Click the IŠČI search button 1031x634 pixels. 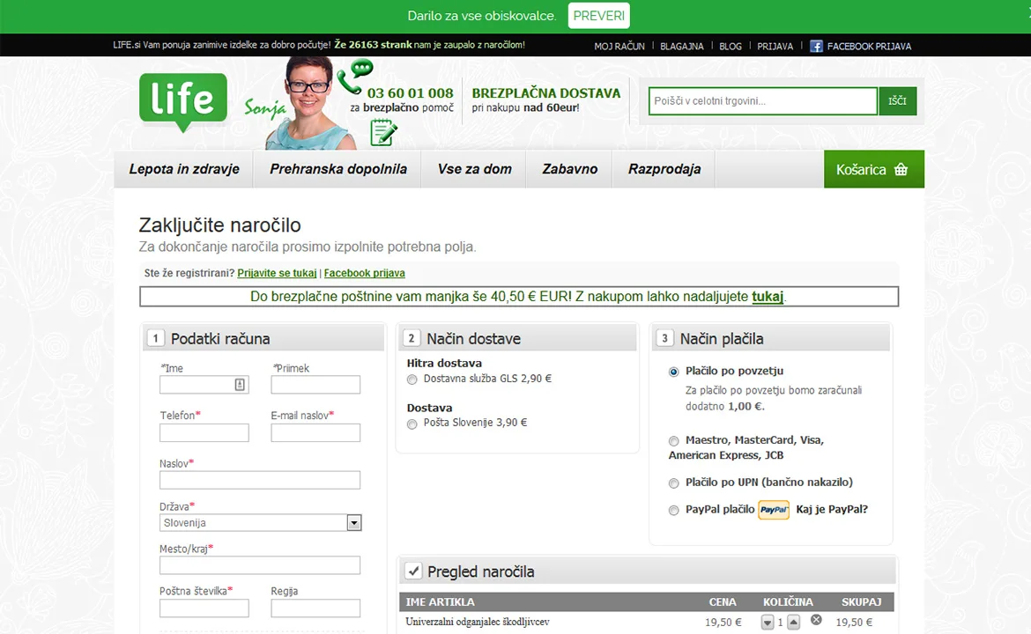pos(898,101)
